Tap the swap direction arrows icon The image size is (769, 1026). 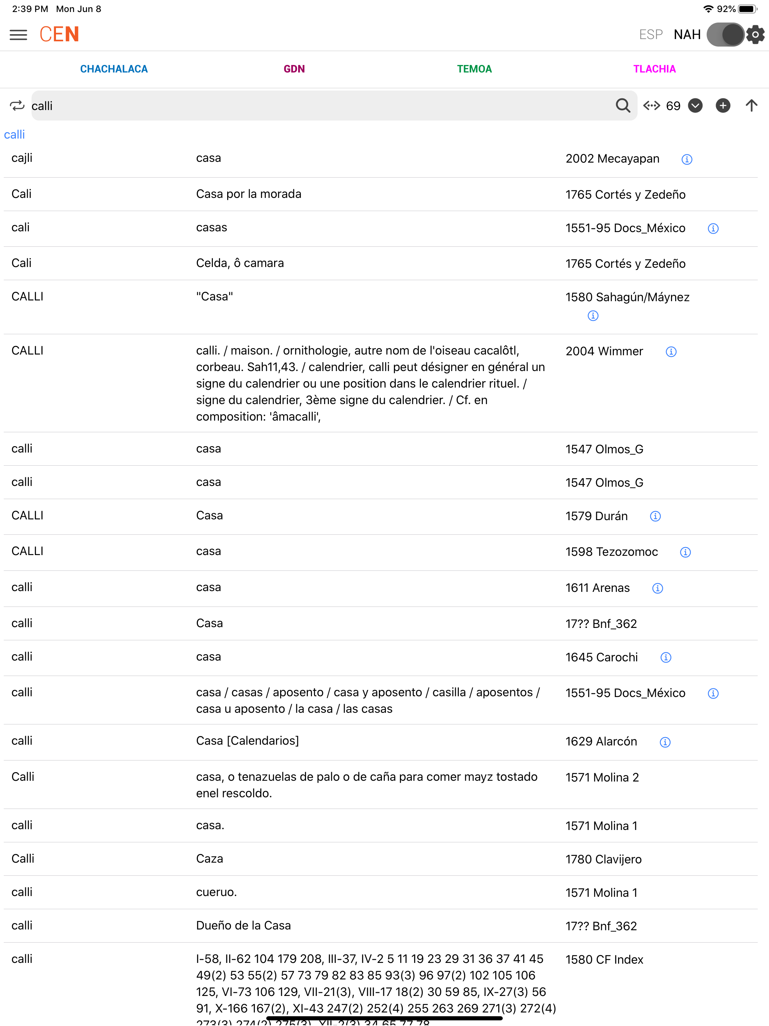(x=17, y=106)
